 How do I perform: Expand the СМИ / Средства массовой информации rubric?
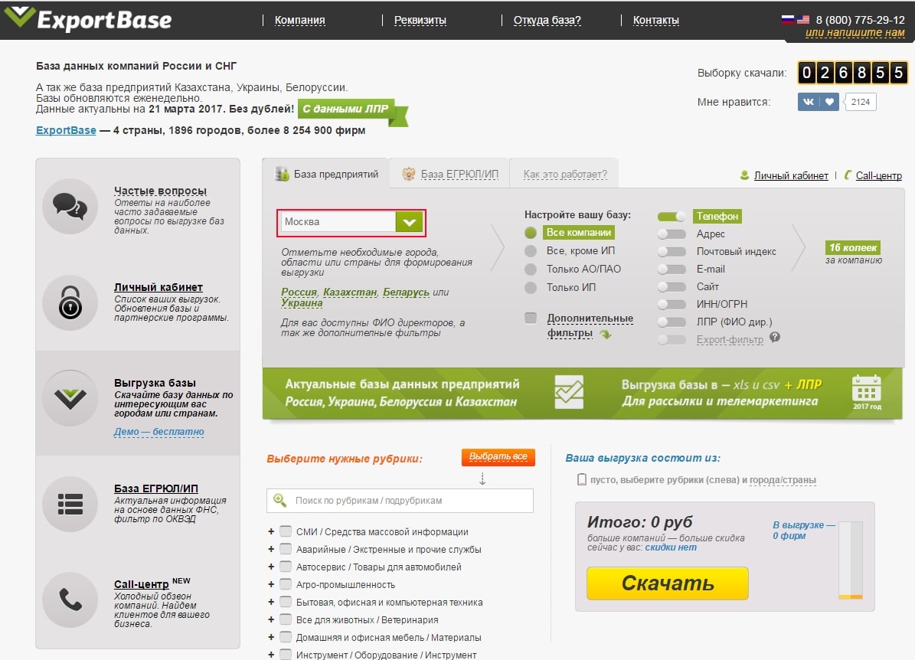271,531
